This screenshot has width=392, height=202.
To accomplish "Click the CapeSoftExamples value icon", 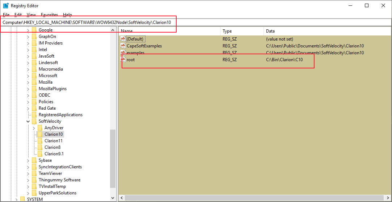I will pos(123,46).
